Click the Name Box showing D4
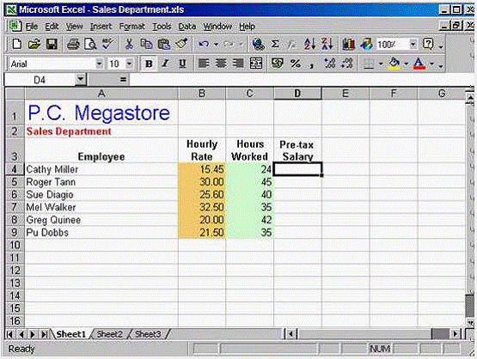 (40, 80)
